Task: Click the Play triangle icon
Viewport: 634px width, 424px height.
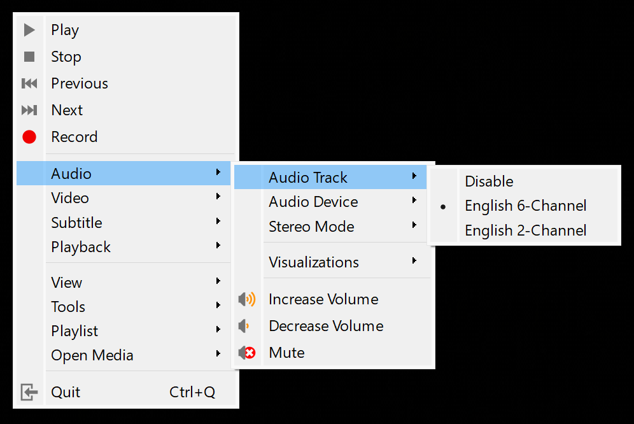Action: [29, 30]
